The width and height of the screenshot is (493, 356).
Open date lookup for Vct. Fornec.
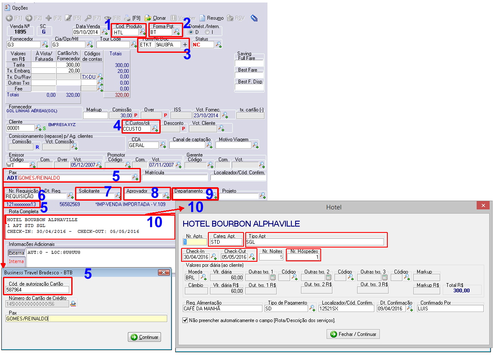point(225,115)
